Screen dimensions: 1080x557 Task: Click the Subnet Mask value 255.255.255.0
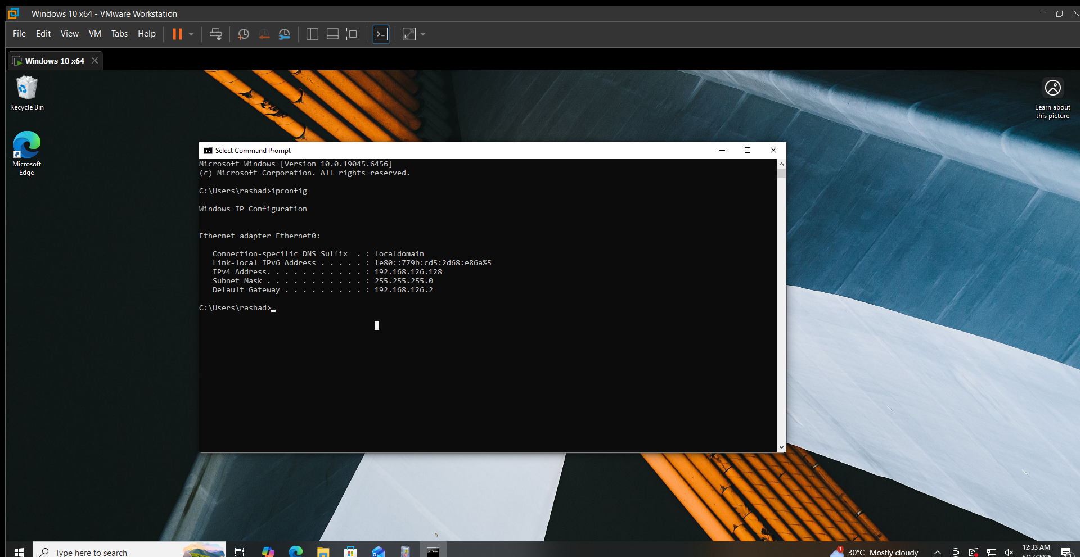[404, 281]
